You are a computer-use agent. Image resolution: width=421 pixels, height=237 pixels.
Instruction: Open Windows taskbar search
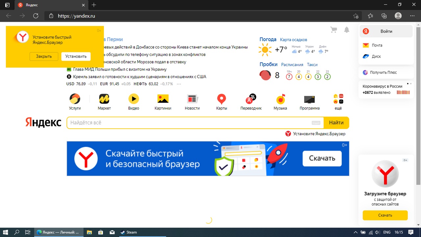[x=17, y=232]
